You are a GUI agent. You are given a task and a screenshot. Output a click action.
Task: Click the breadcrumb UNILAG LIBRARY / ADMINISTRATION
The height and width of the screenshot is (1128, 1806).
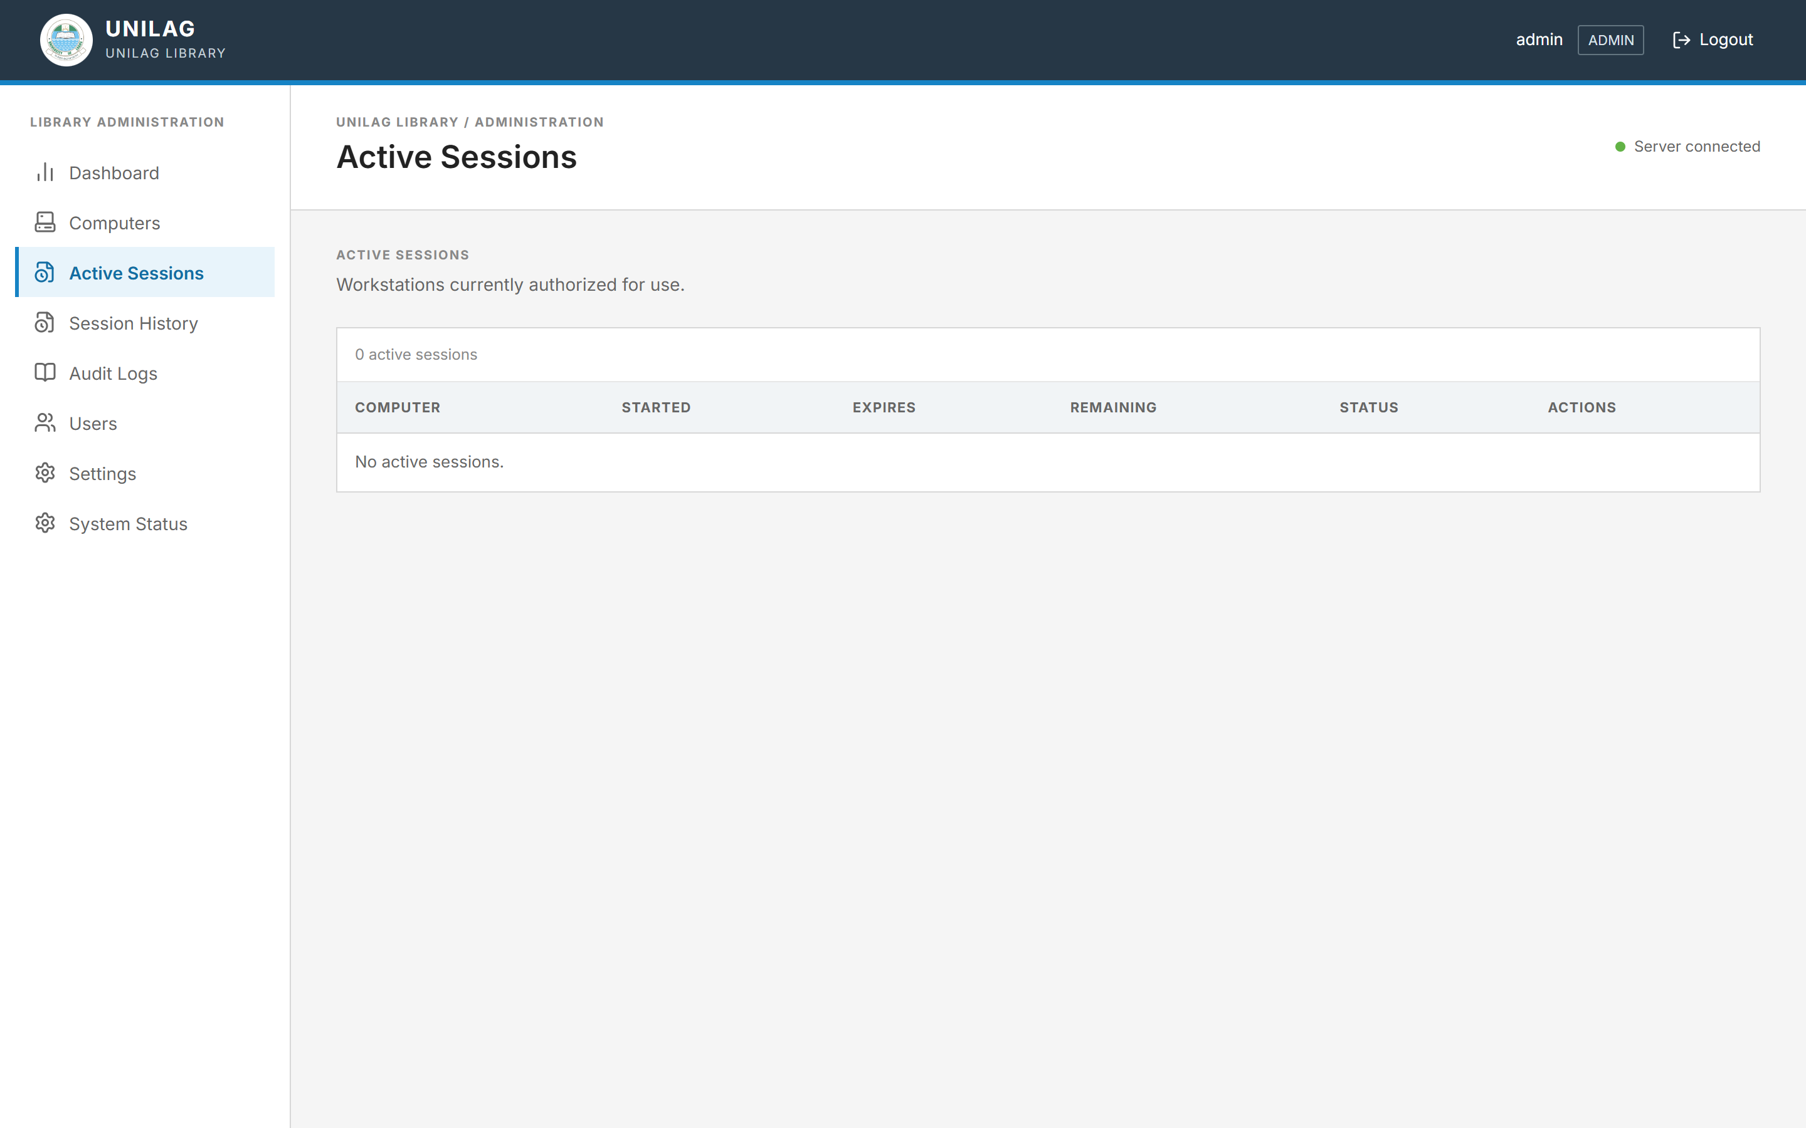coord(470,122)
